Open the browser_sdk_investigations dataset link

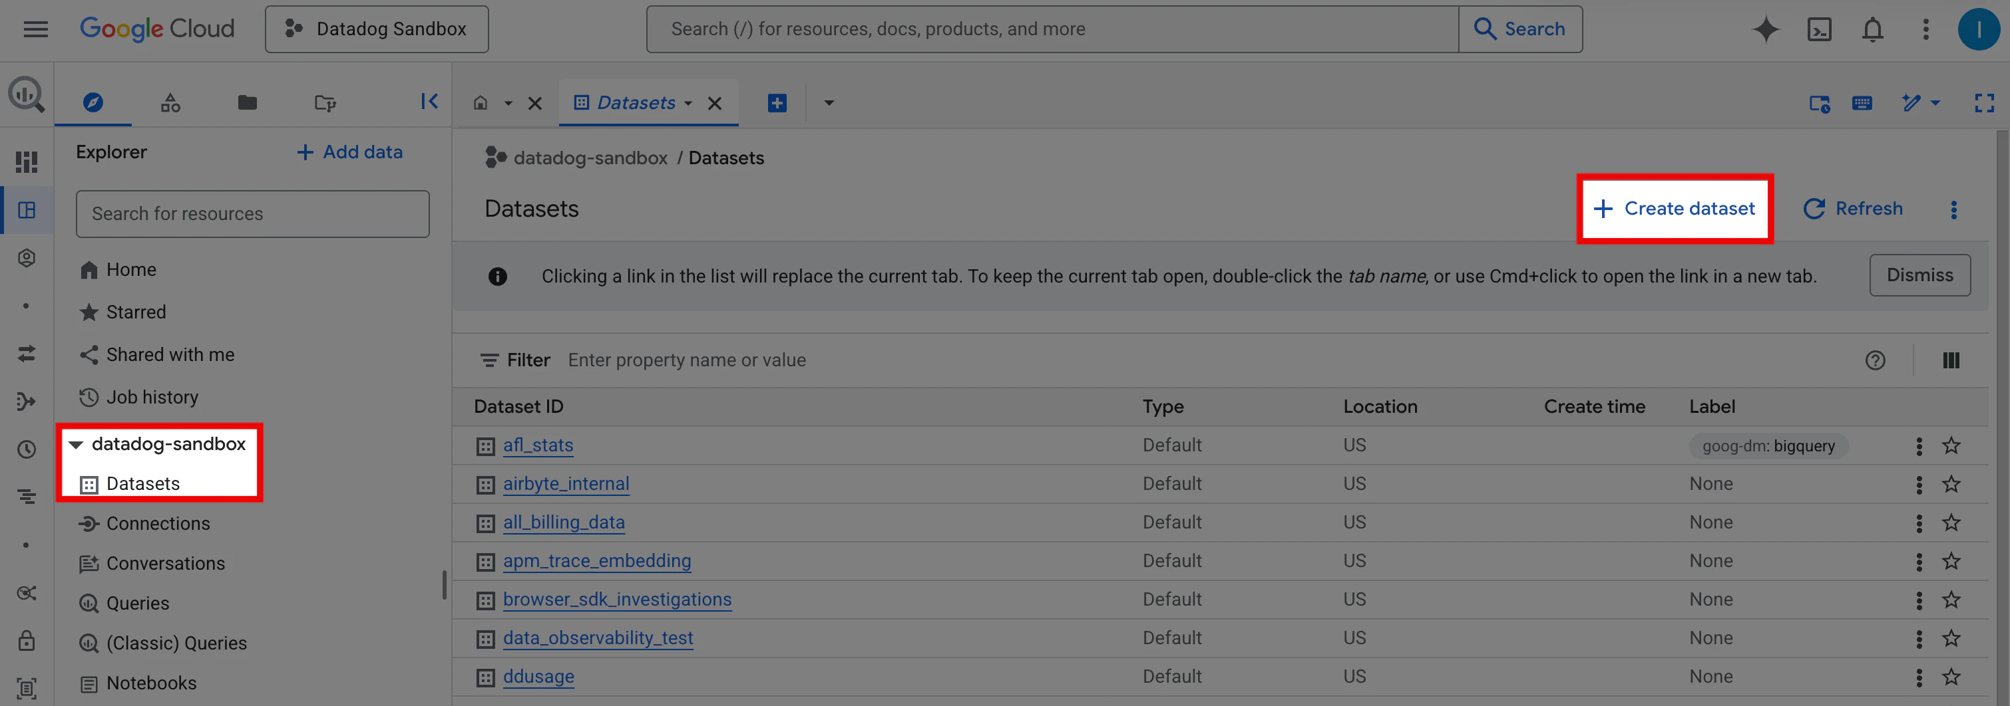pos(616,599)
